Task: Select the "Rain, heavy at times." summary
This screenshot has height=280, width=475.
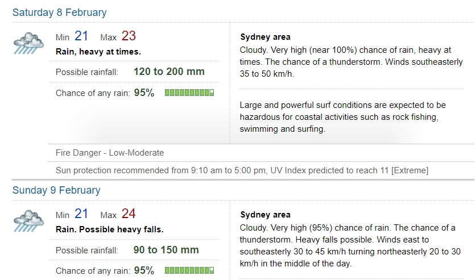Action: pyautogui.click(x=98, y=52)
